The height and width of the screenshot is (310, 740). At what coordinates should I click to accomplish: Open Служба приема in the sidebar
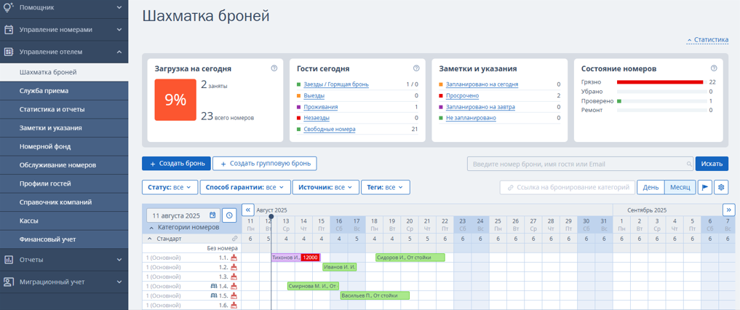[64, 91]
